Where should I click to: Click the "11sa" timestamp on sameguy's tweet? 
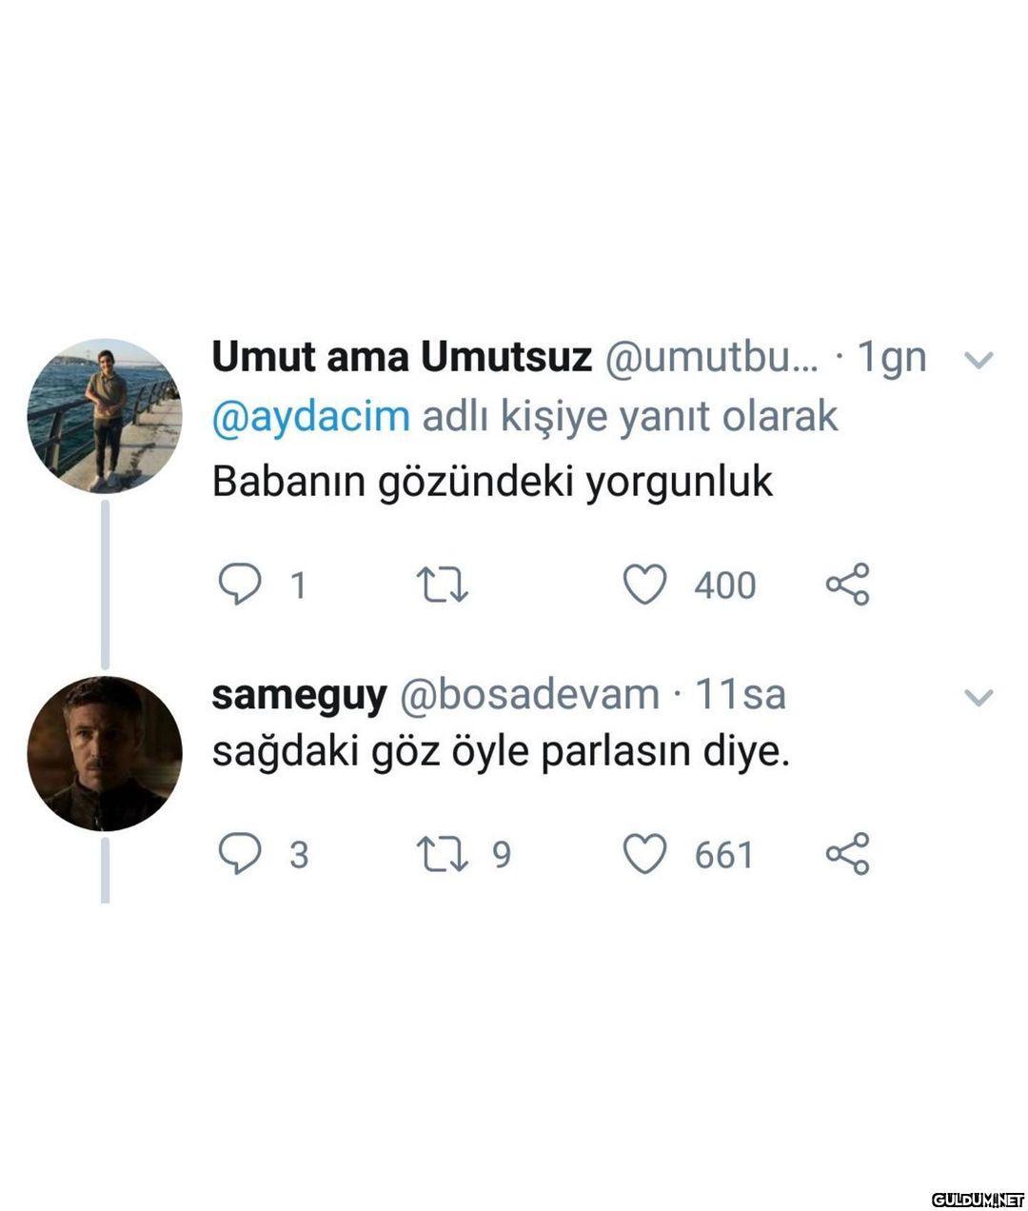741,695
